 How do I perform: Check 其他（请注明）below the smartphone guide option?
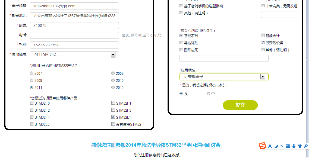click(x=181, y=13)
